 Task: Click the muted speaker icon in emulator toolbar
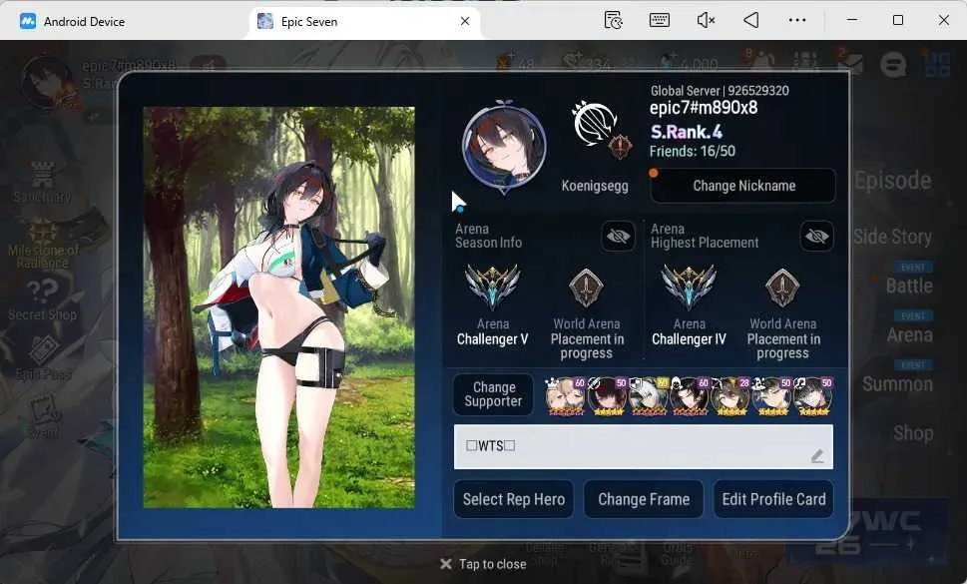(x=706, y=20)
